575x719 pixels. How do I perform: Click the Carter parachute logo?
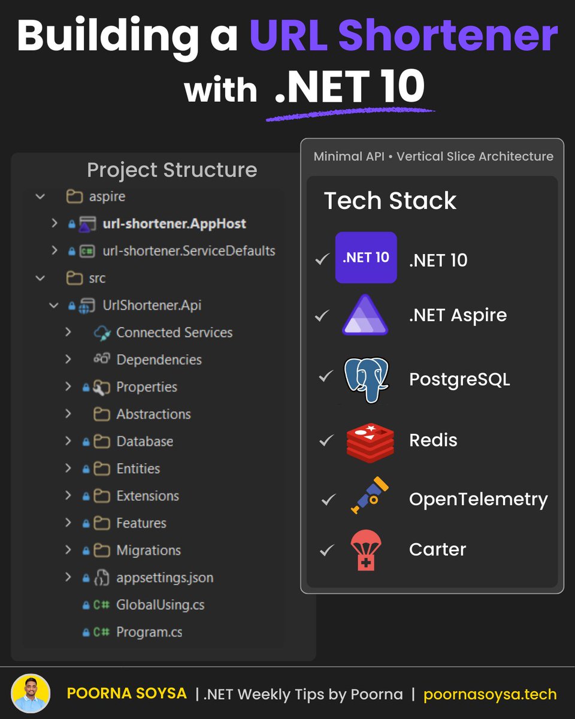tap(366, 551)
